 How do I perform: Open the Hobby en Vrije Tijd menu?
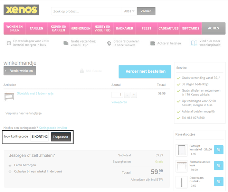click(103, 28)
